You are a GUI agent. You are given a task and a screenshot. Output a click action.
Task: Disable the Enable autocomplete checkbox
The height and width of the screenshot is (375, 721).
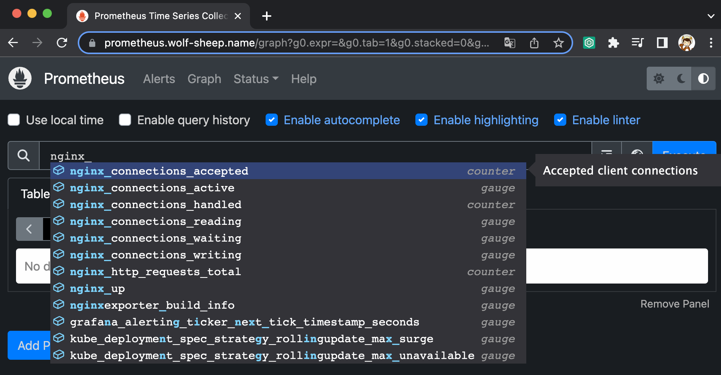tap(272, 120)
